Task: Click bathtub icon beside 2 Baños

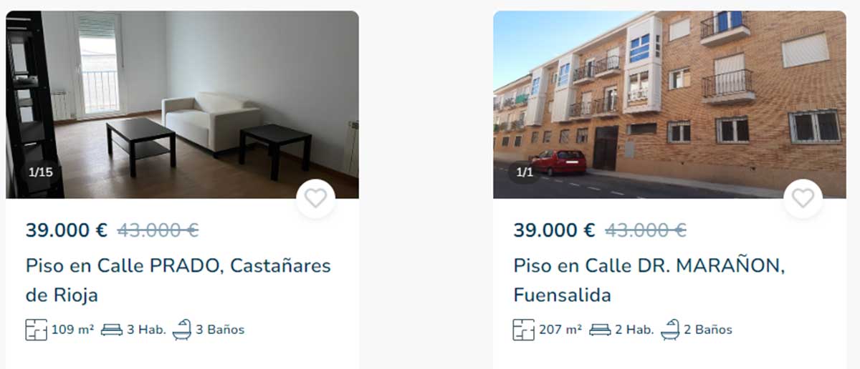Action: pos(670,330)
